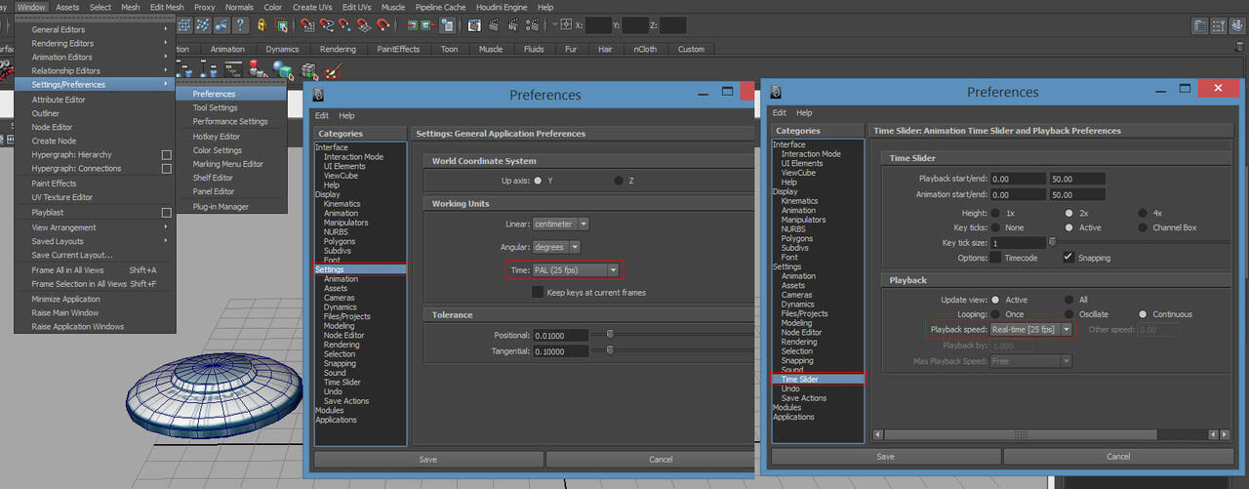Viewport: 1249px width, 489px height.
Task: Switch to the Dynamics shelf tab
Action: click(282, 49)
